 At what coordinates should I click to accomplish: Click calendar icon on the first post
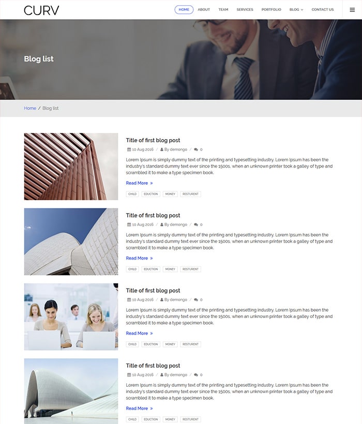pyautogui.click(x=129, y=149)
